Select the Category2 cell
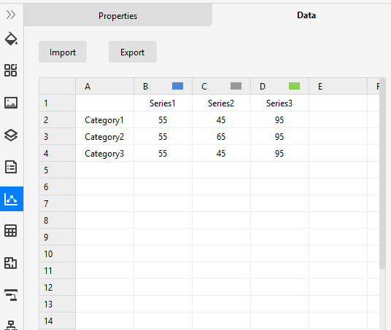This screenshot has width=391, height=330. [x=105, y=136]
